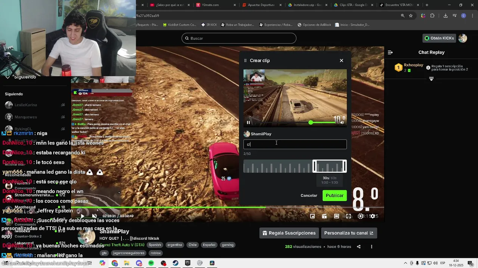Open Spotify from the taskbar
478x268 pixels.
151,263
